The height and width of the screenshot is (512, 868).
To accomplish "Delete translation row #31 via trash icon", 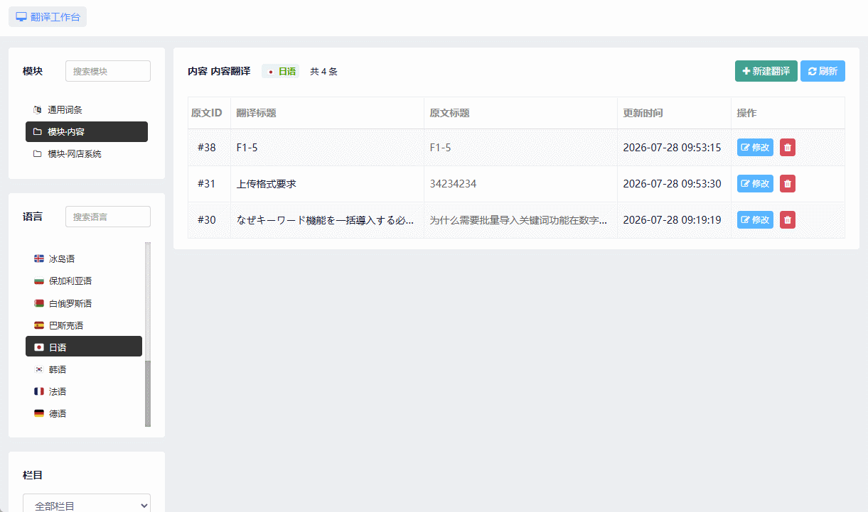I will [788, 183].
